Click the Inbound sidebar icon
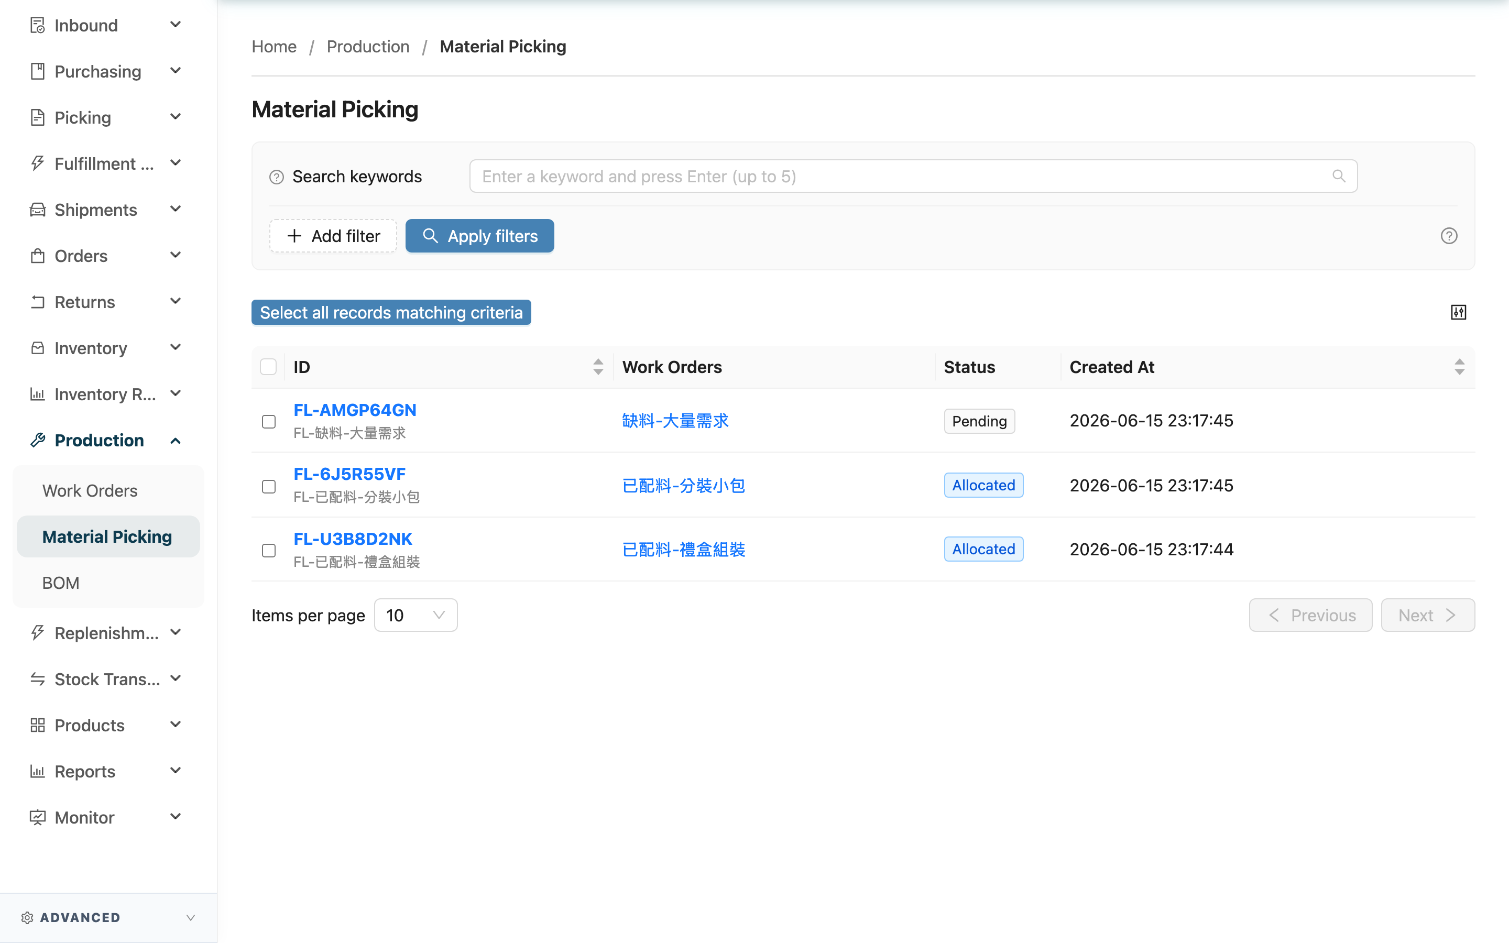1509x943 pixels. 37,26
